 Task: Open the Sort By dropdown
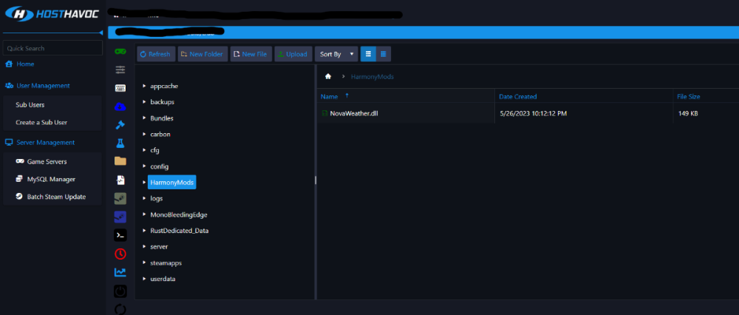coord(335,54)
